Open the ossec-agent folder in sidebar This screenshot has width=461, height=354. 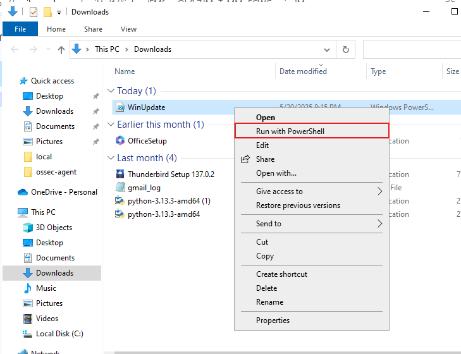point(56,172)
